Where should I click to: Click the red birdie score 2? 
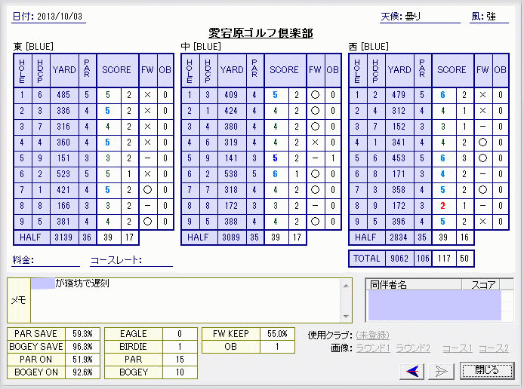(442, 206)
